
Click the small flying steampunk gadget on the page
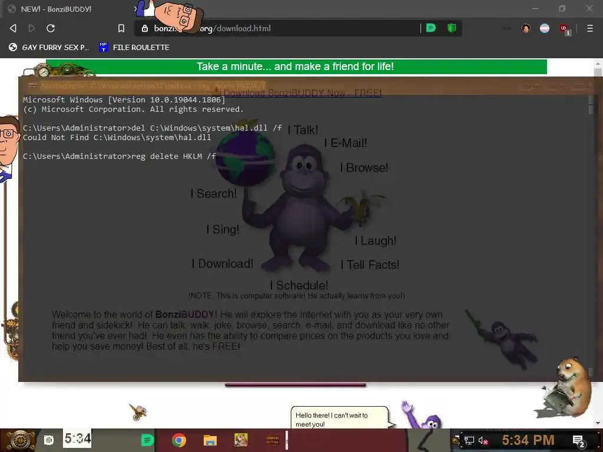[x=138, y=412]
